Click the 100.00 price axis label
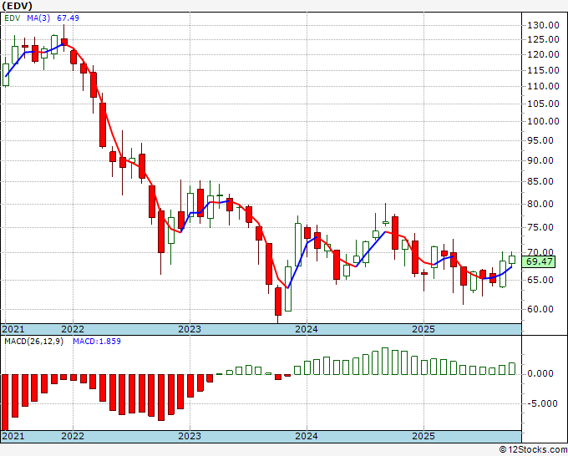The height and width of the screenshot is (456, 568). tap(543, 121)
